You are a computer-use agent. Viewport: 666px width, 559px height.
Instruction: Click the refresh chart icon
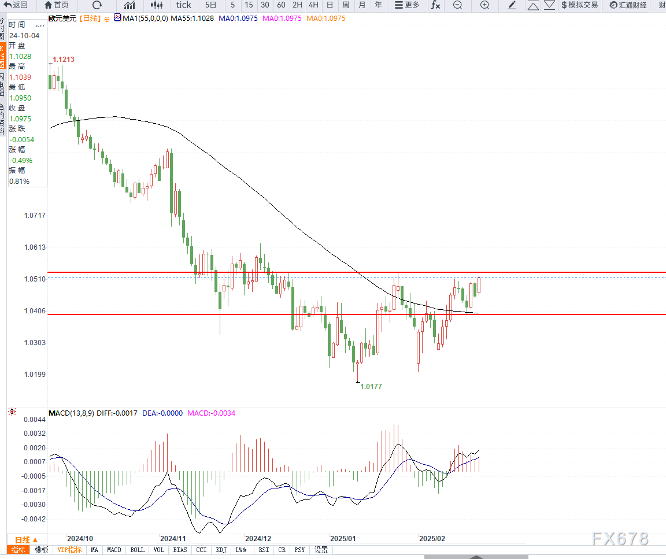point(97,5)
